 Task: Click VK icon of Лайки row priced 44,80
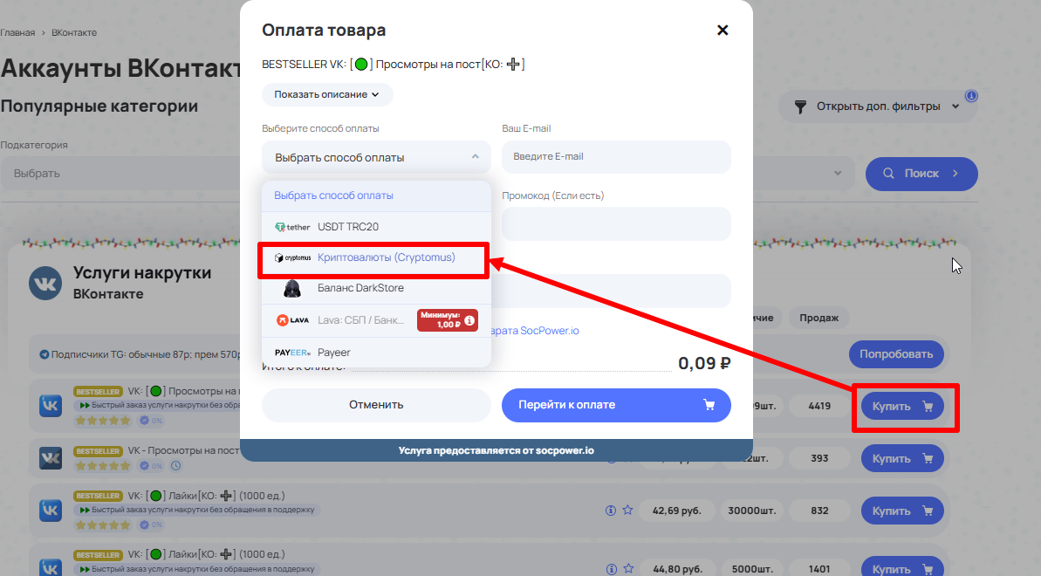(x=51, y=567)
